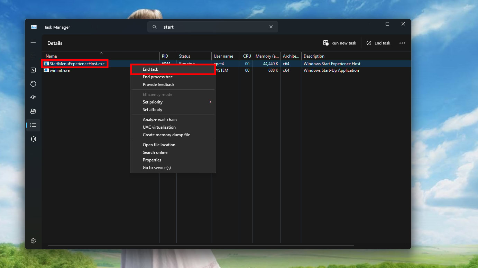The height and width of the screenshot is (268, 478).
Task: Clear the search box text
Action: tap(271, 27)
